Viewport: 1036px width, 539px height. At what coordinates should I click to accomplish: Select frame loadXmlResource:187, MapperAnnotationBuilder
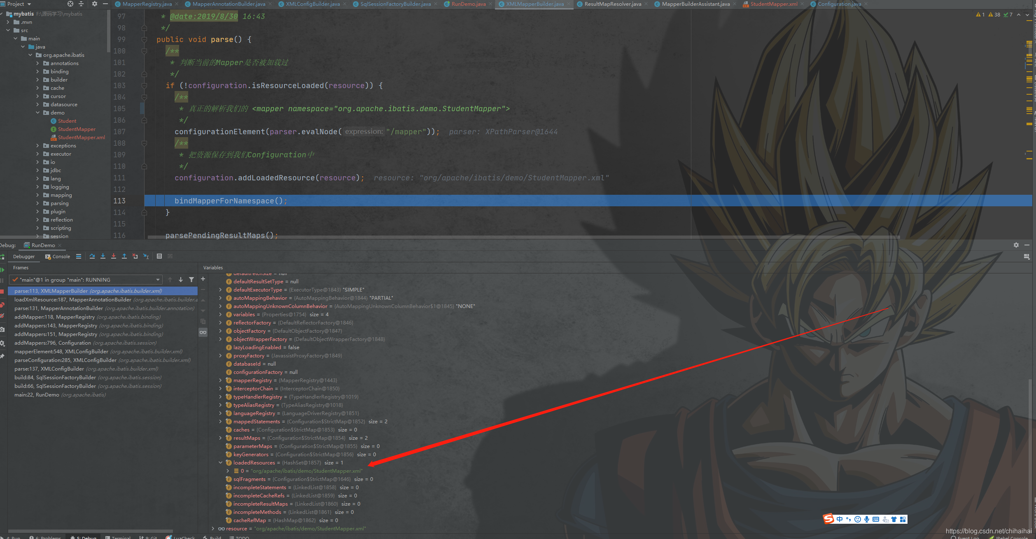click(x=103, y=299)
